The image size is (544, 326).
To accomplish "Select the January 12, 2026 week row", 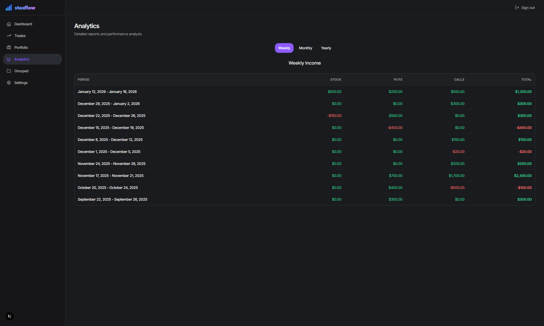I will coord(107,92).
